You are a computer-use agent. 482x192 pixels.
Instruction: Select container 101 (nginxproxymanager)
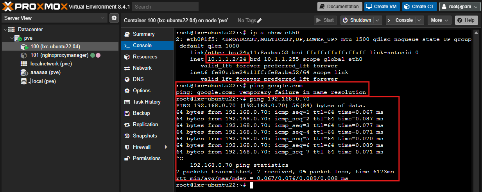point(59,55)
